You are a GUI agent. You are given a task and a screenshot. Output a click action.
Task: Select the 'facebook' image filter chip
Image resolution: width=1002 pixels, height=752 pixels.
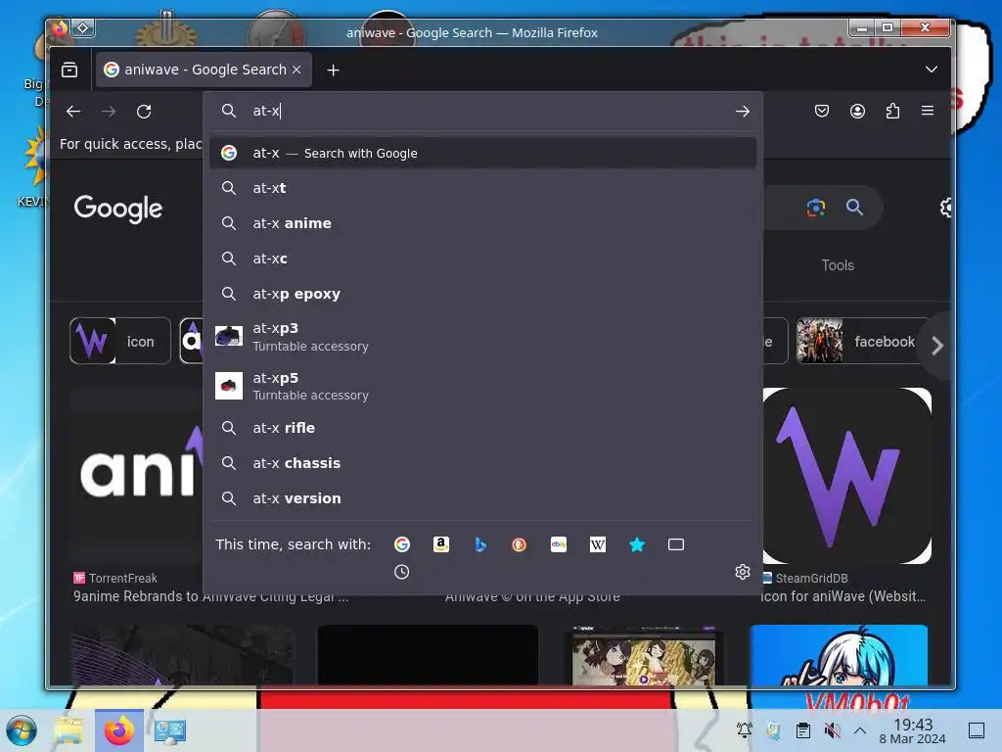(861, 341)
